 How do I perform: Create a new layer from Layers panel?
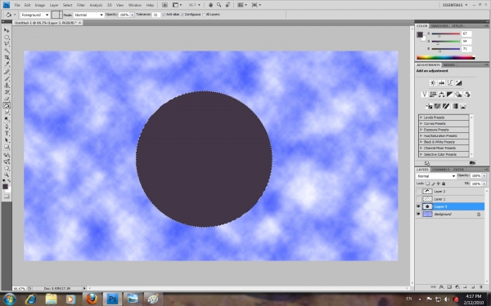point(473,286)
